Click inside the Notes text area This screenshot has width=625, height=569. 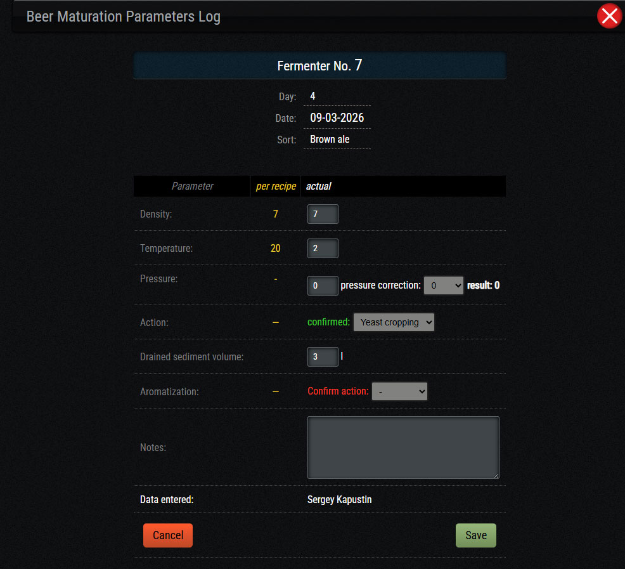point(403,447)
